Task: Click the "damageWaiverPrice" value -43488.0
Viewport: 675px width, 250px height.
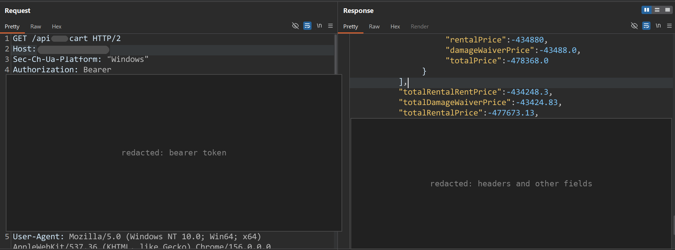Action: point(558,50)
